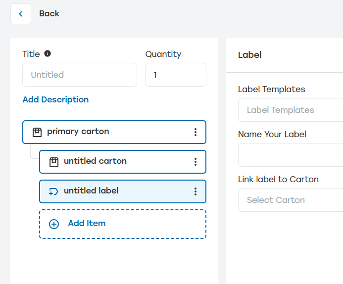Open the primary carton three-dot menu
The image size is (343, 284).
(x=196, y=132)
